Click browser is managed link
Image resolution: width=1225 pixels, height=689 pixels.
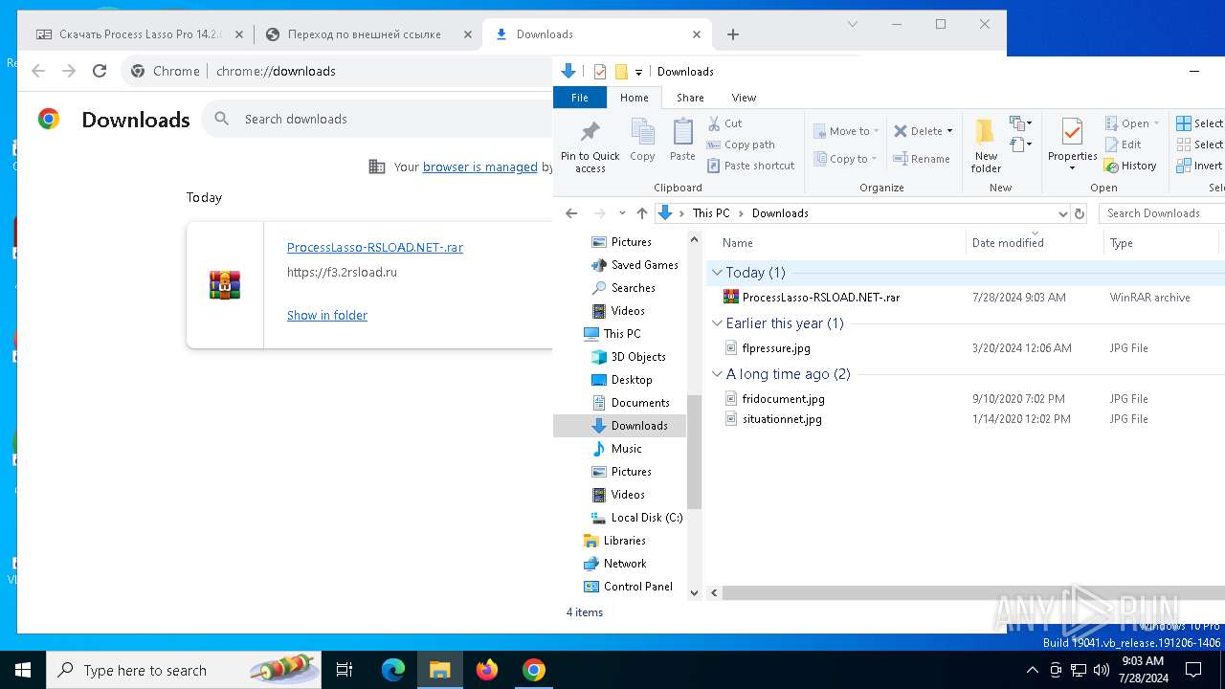pos(480,167)
